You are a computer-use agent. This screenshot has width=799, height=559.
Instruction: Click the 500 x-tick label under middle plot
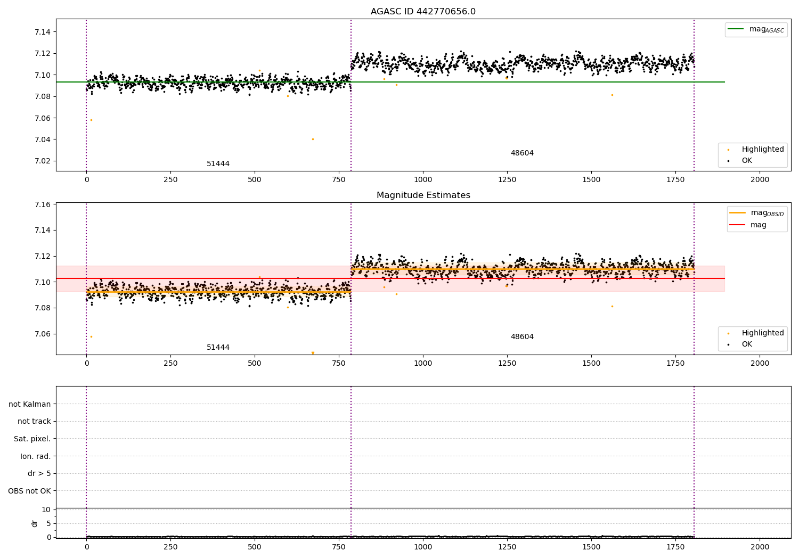[x=255, y=364]
